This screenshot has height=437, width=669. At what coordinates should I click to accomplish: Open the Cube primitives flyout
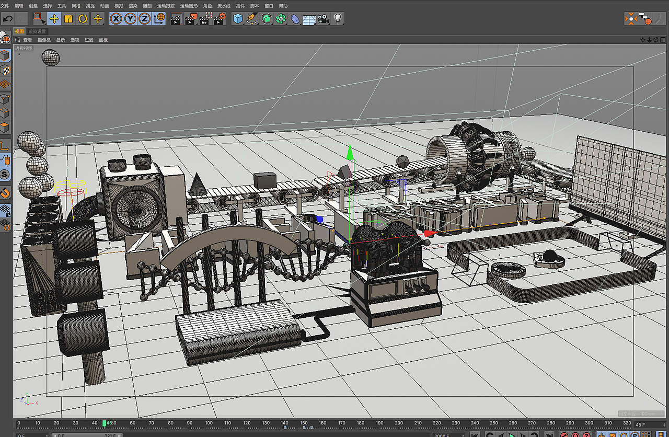(238, 19)
